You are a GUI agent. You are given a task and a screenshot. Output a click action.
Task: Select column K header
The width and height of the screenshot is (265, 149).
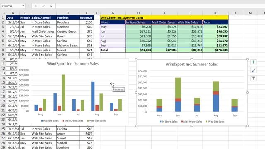pyautogui.click(x=215, y=13)
